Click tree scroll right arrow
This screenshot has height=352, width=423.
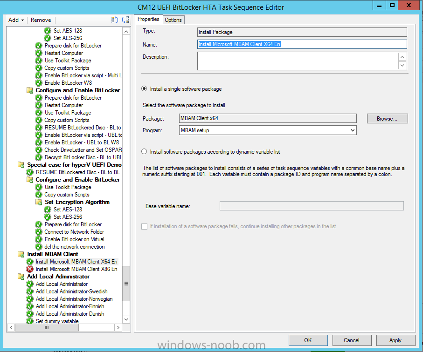coord(118,327)
